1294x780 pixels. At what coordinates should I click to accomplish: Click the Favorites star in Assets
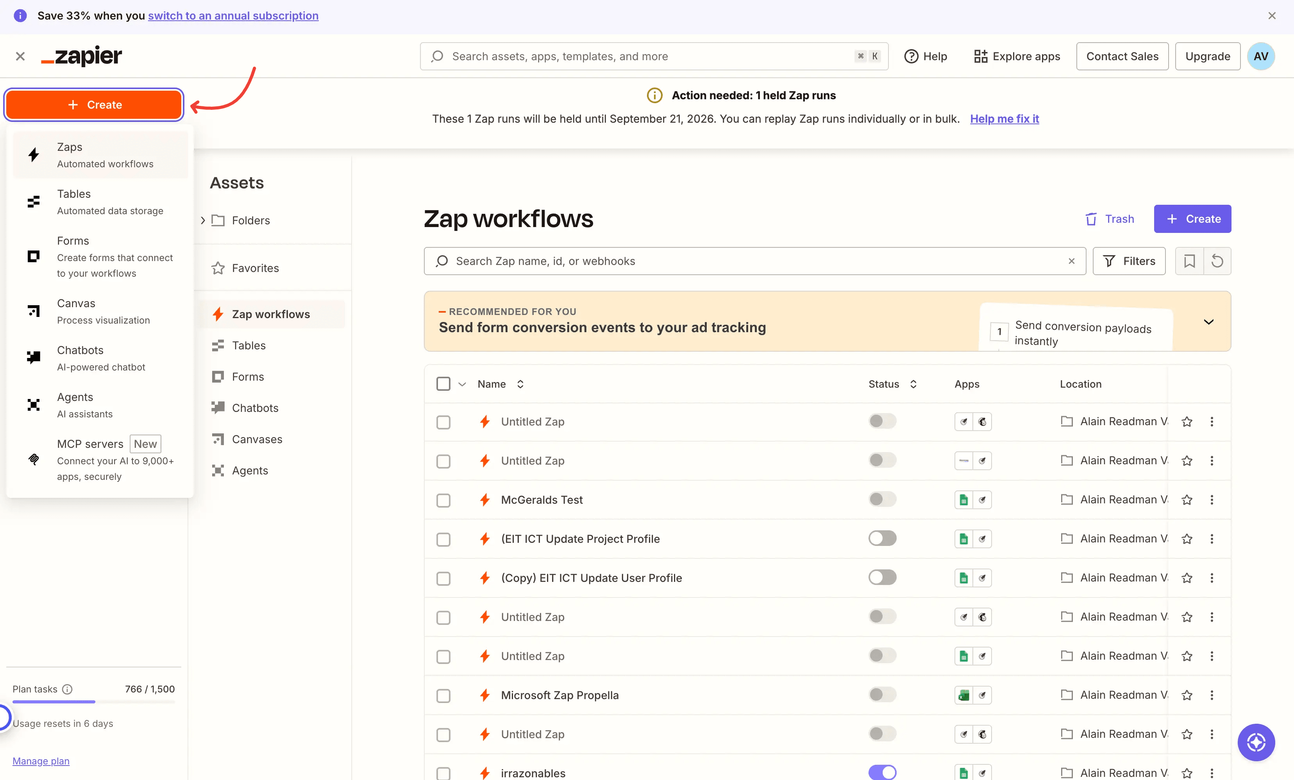click(218, 268)
